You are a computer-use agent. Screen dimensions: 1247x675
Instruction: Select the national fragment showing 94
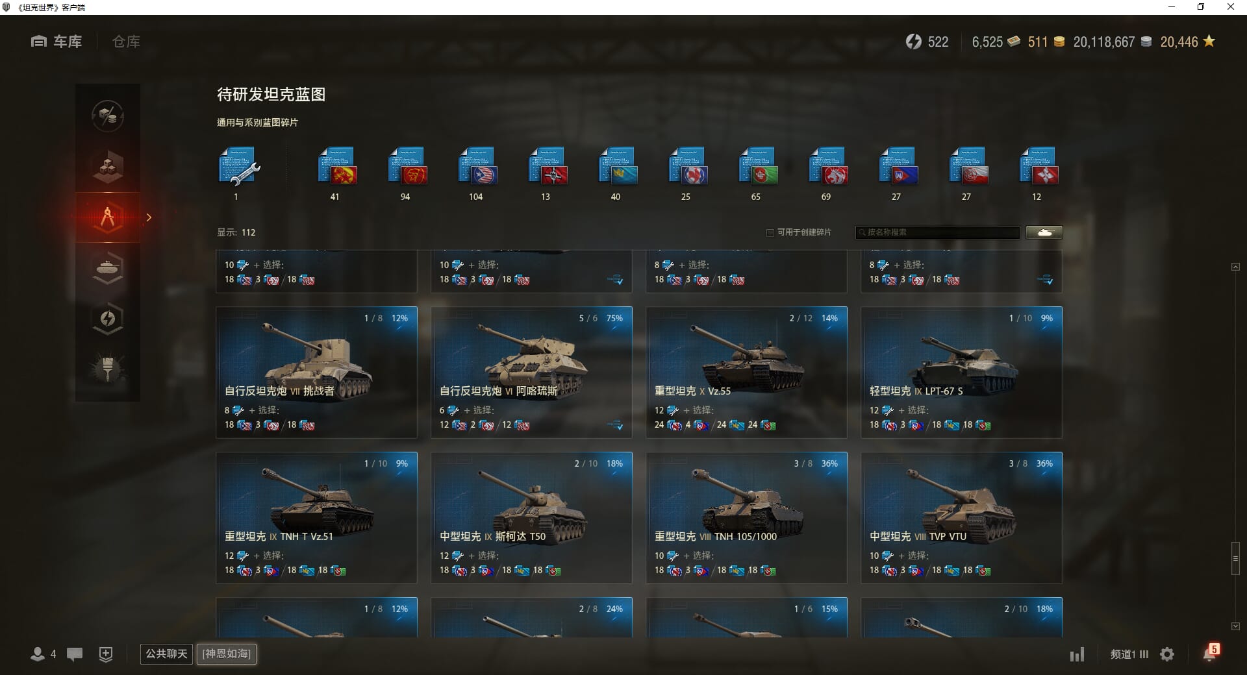tap(406, 167)
